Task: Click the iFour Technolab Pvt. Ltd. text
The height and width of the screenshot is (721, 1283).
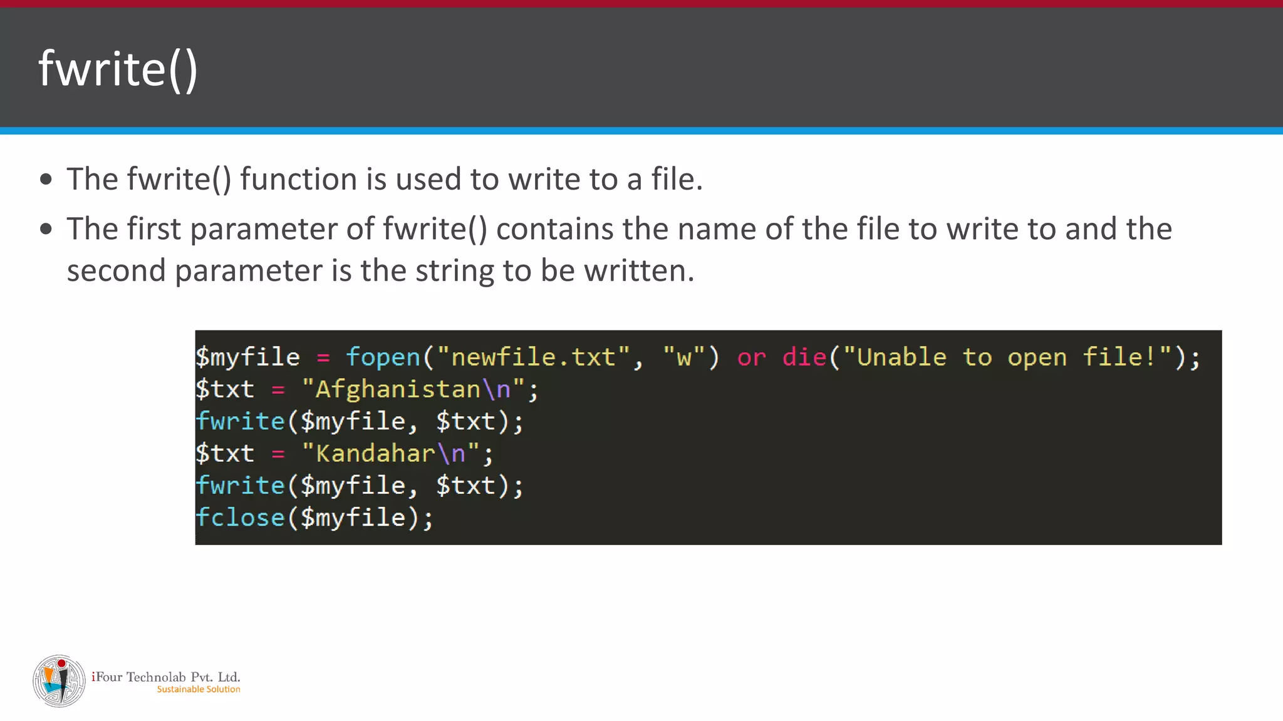Action: point(166,677)
